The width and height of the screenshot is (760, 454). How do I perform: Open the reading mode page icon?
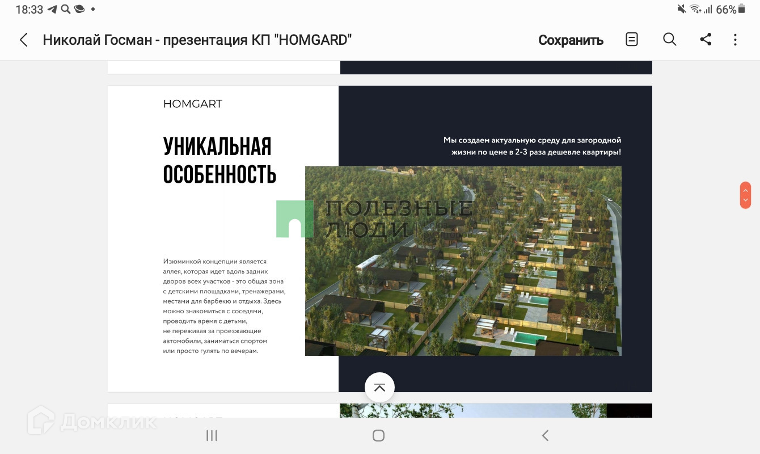pos(632,39)
